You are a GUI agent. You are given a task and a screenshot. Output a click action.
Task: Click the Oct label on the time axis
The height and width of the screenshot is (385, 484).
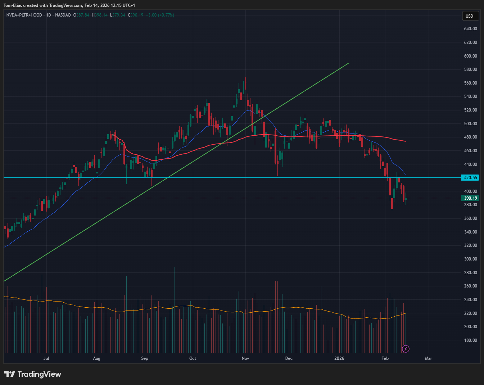[x=193, y=358]
